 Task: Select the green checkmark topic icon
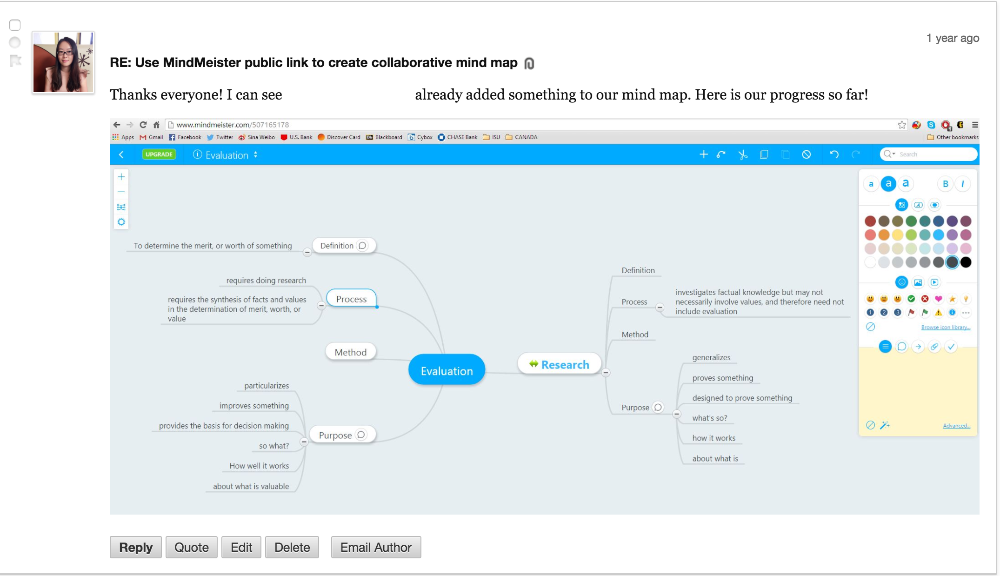coord(911,299)
